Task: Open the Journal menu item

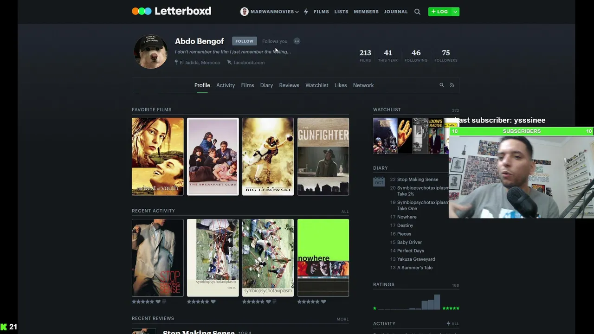Action: pos(396,12)
